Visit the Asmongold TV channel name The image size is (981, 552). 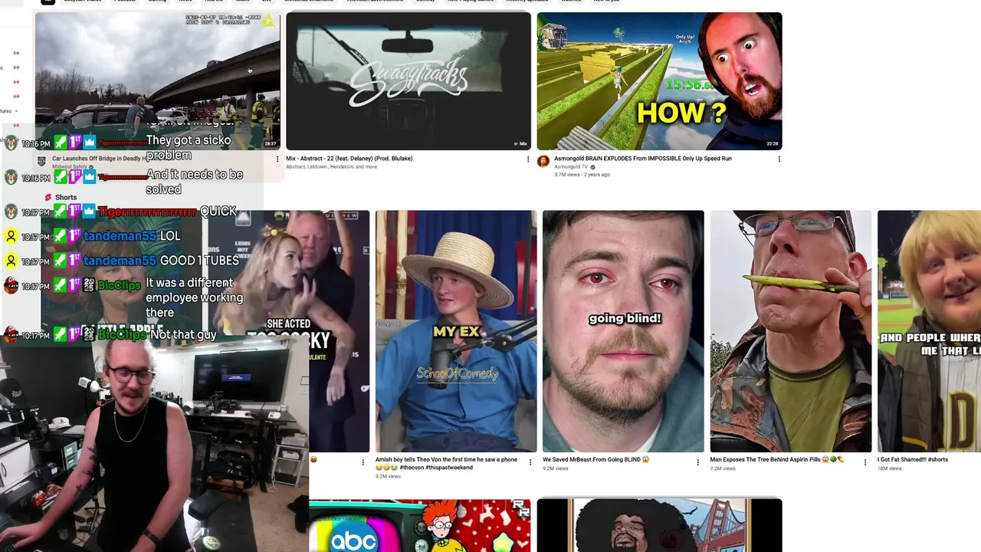571,166
